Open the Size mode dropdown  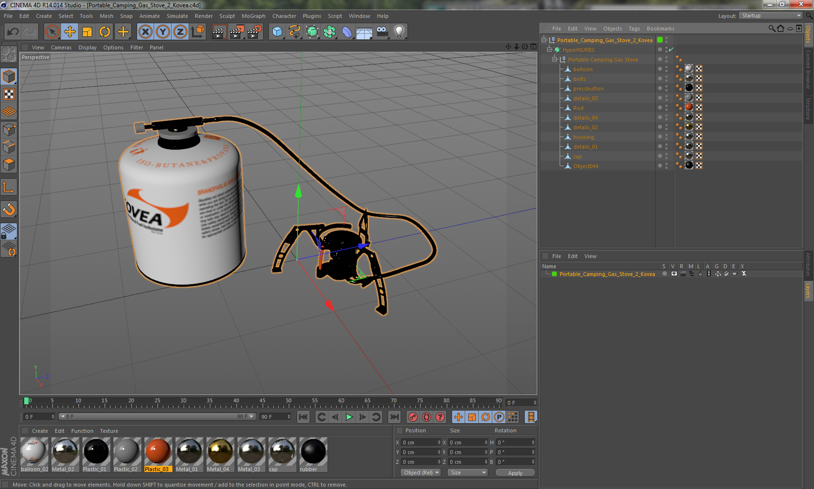coord(467,473)
